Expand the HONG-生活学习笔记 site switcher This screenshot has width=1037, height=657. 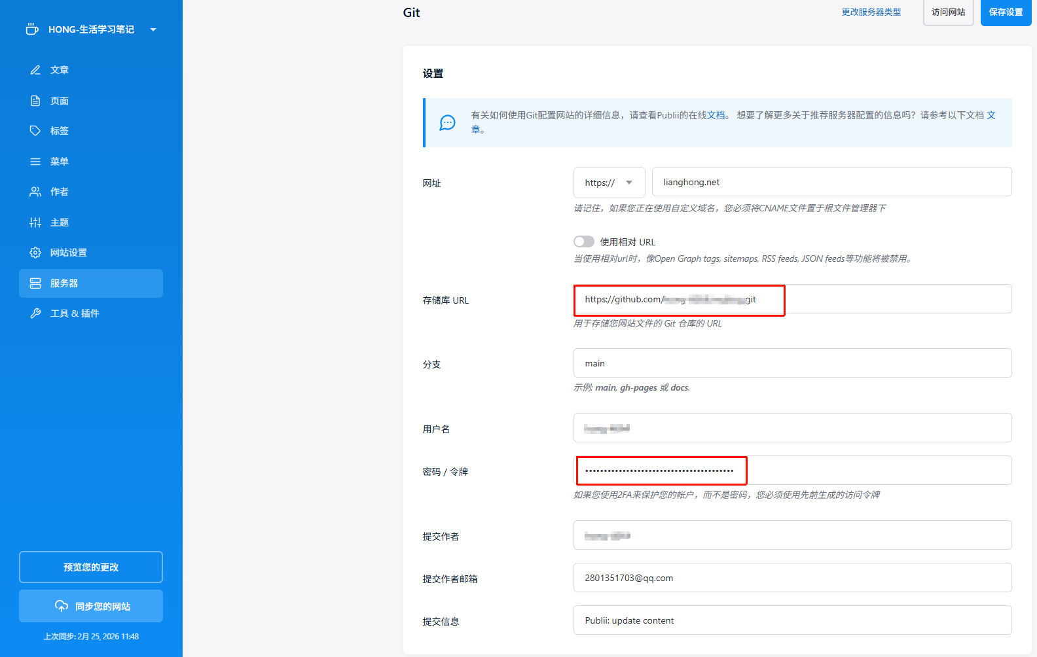click(x=153, y=29)
